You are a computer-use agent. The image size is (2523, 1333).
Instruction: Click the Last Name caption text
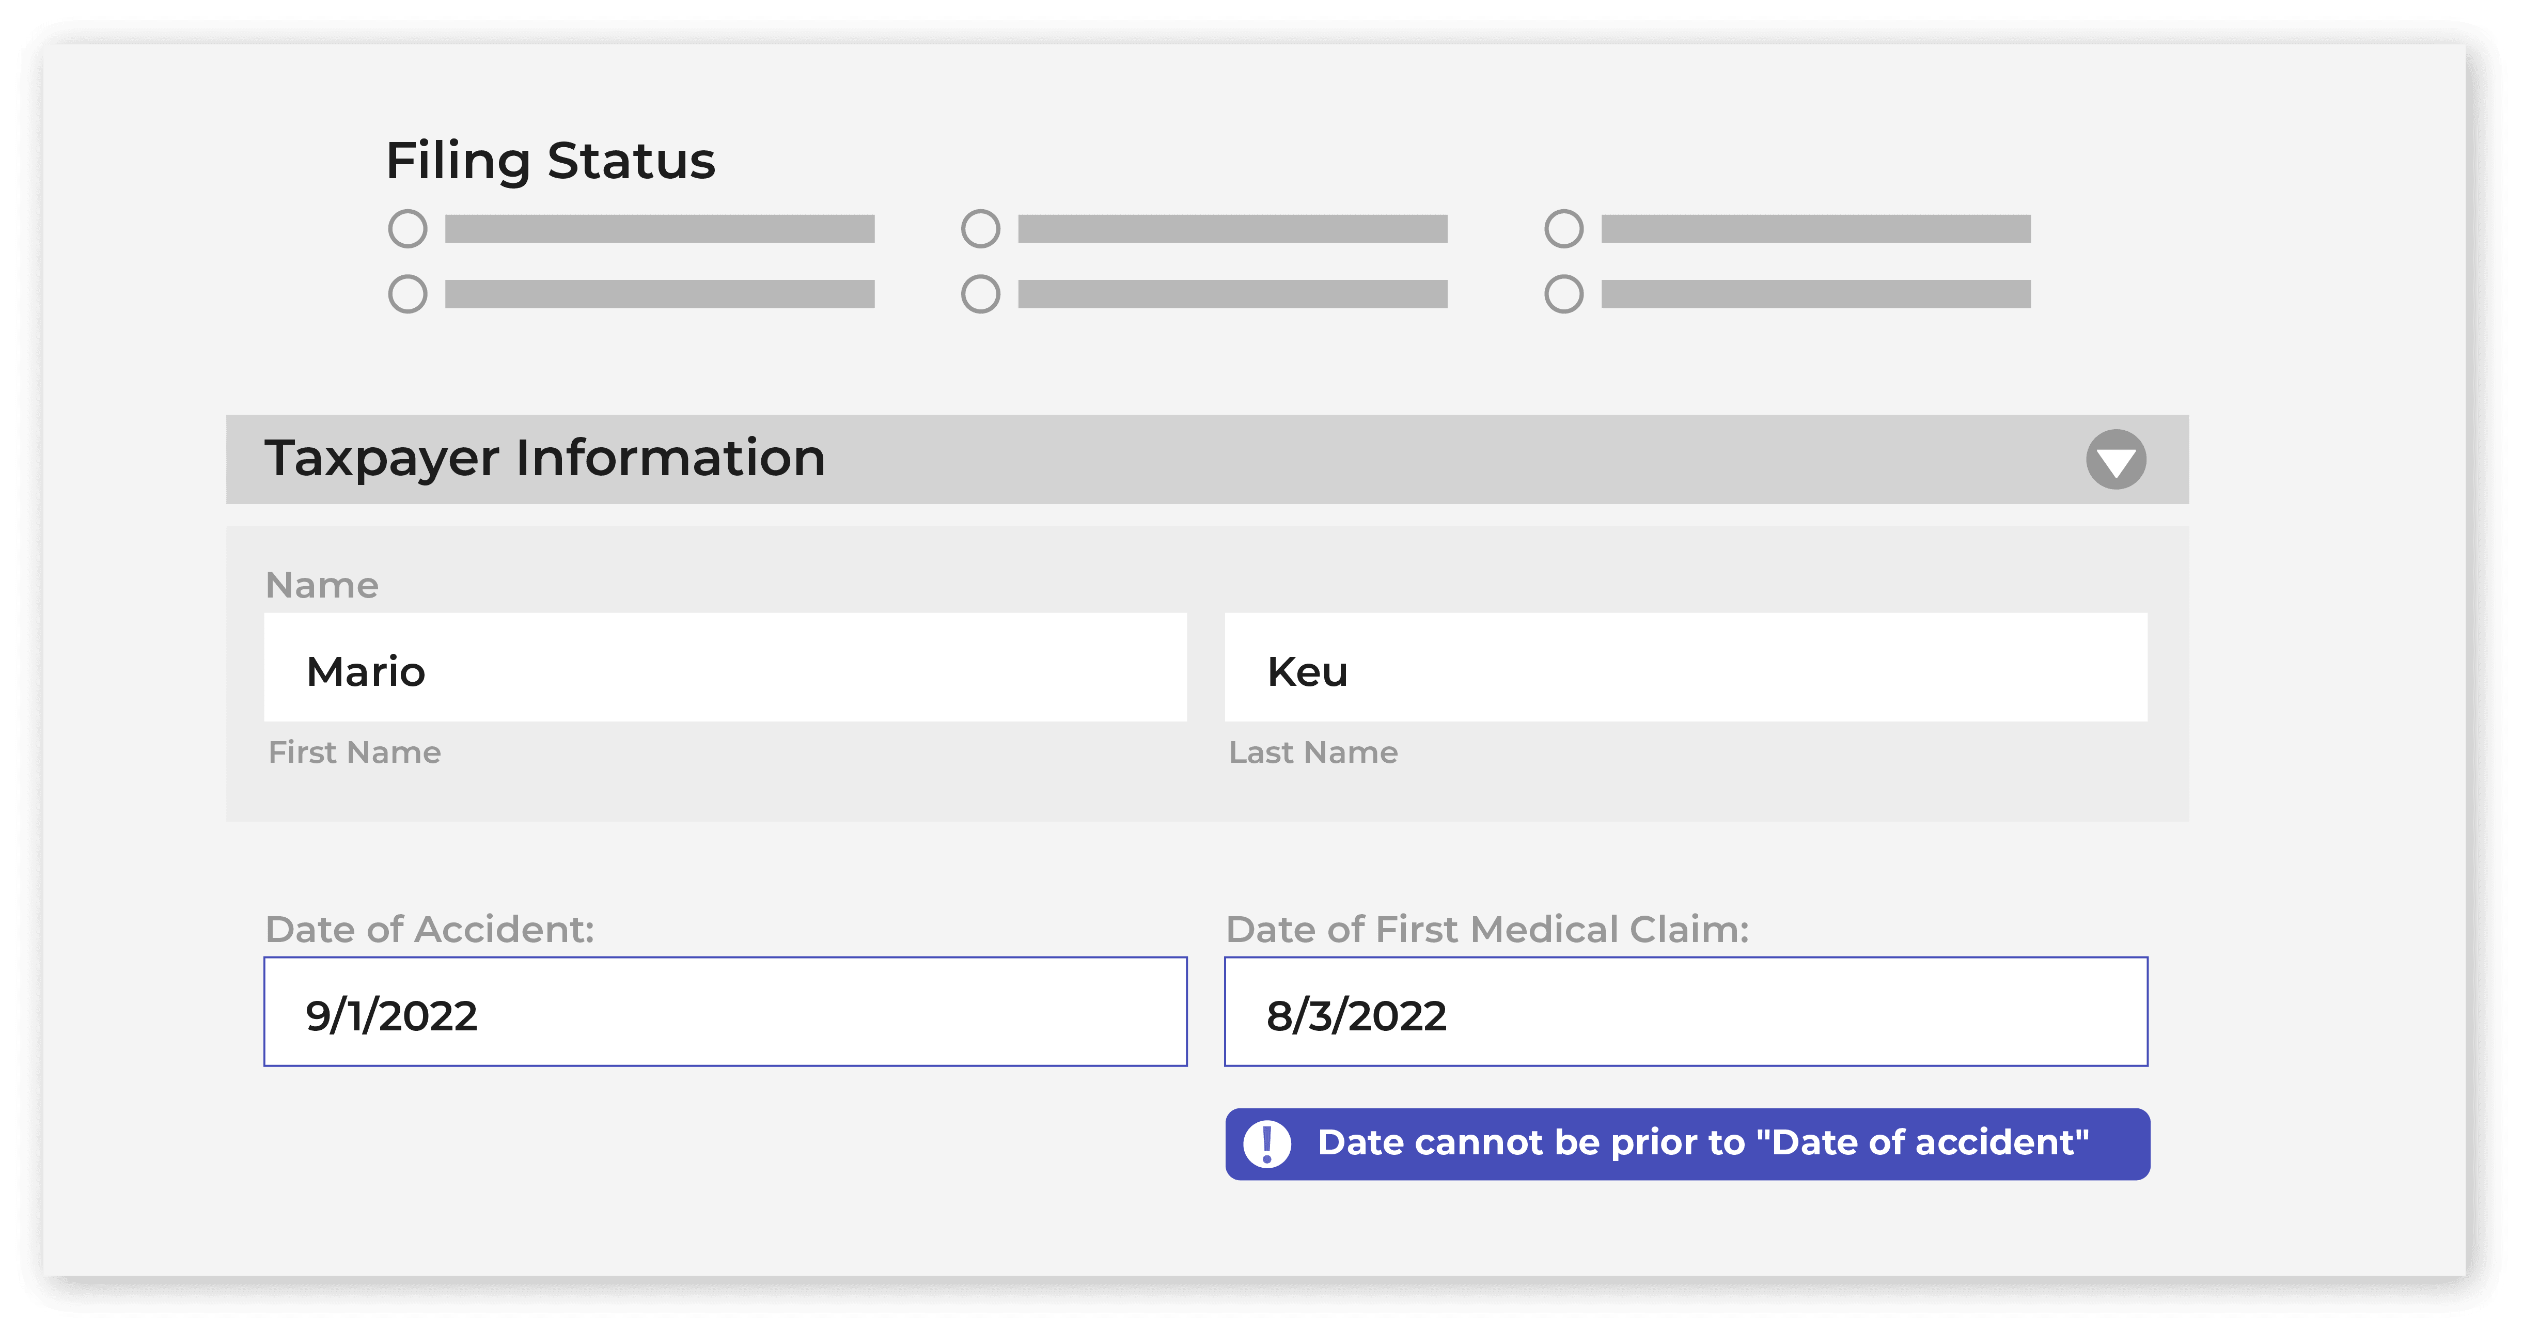[x=1313, y=752]
